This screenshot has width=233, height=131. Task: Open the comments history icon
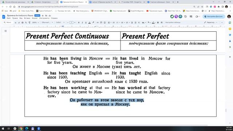(191, 16)
